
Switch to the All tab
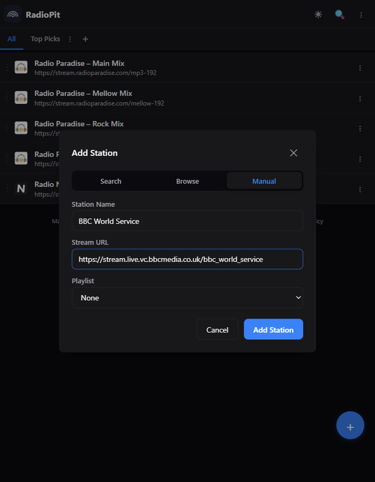[x=12, y=39]
